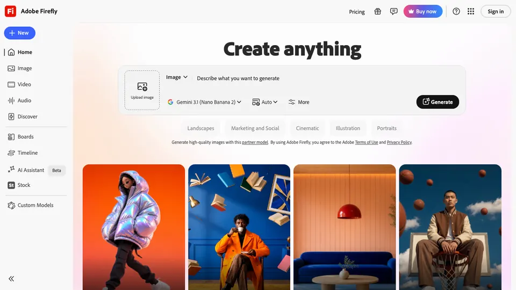Image resolution: width=516 pixels, height=290 pixels.
Task: Open the feedback chat bubble icon
Action: 393,11
